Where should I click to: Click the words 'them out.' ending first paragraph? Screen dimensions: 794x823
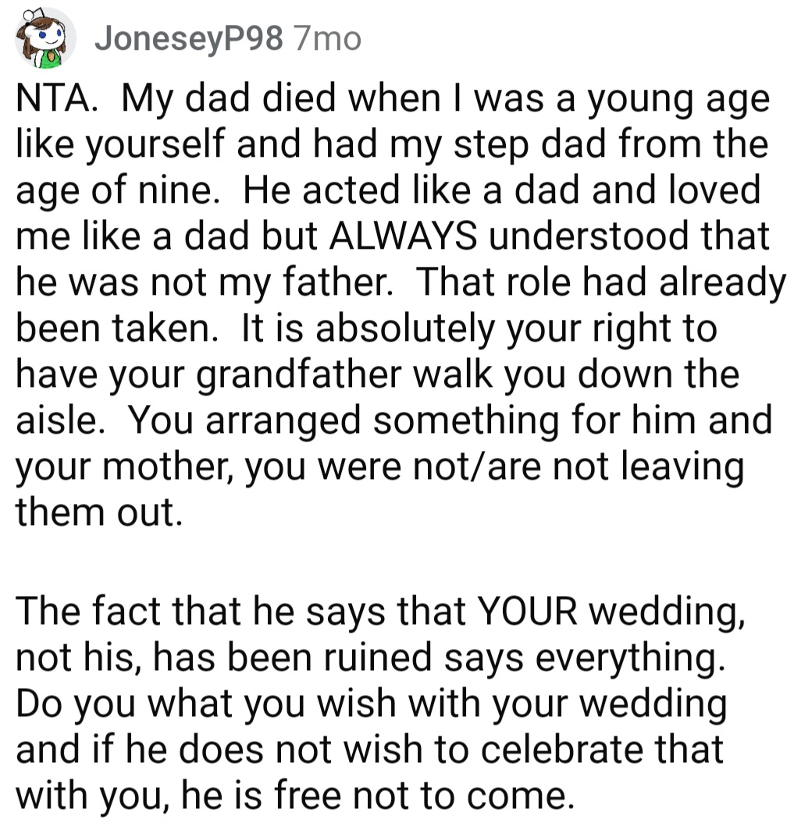click(99, 513)
